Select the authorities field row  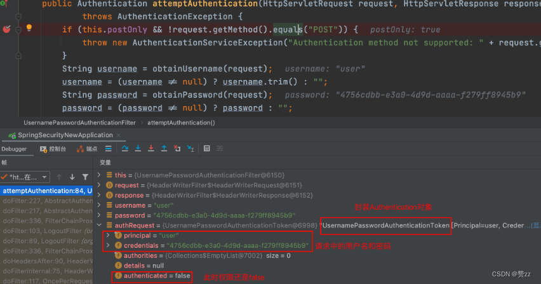[x=203, y=255]
